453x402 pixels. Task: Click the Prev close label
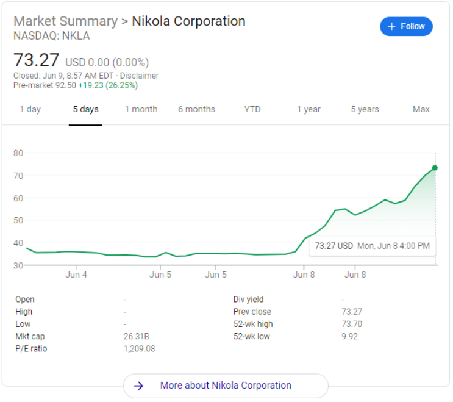tap(252, 312)
